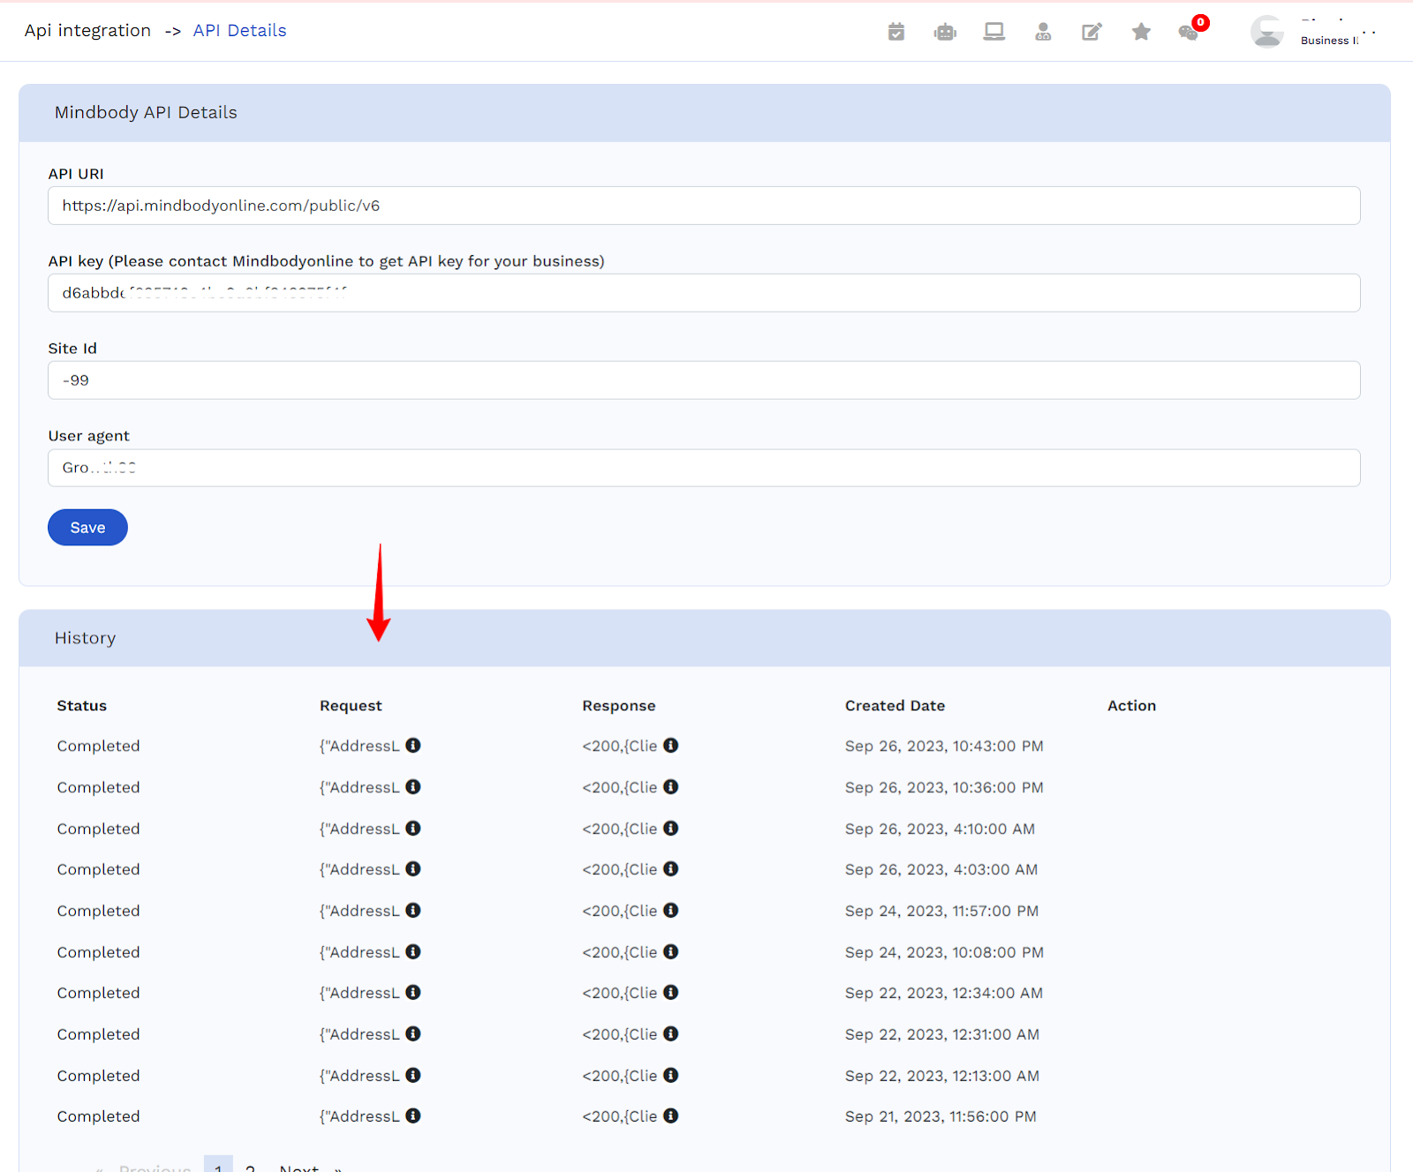Show request info for Sep 22, 12:31:00 AM row
The image size is (1413, 1172).
(413, 1034)
